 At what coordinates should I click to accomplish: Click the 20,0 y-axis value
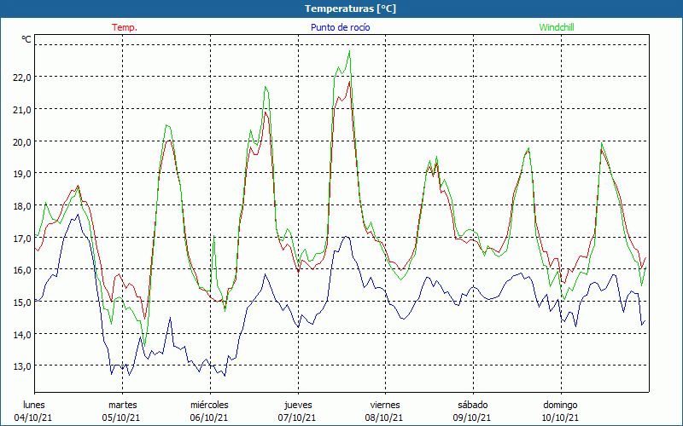22,141
